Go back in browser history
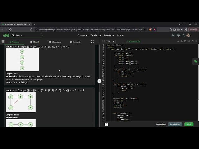 coord(3,29)
